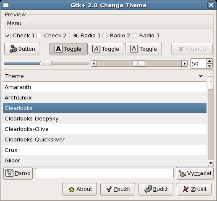Increase the spin box value from 50
Viewport: 217px width, 201px height.
coord(209,61)
